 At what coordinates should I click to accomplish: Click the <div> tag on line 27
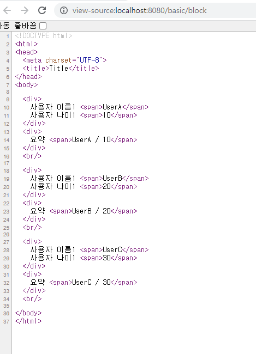(32, 241)
